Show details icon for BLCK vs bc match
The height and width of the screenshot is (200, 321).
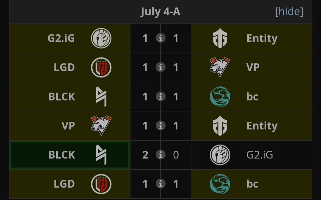tap(160, 97)
